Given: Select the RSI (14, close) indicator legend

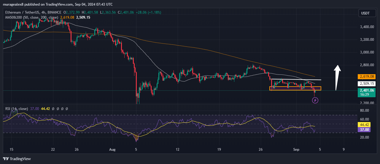Looking at the screenshot, I should pos(17,109).
